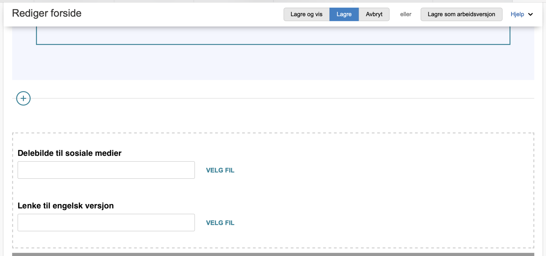The width and height of the screenshot is (546, 256).
Task: Focus the Delebilde til sosiale medier field
Action: click(106, 170)
